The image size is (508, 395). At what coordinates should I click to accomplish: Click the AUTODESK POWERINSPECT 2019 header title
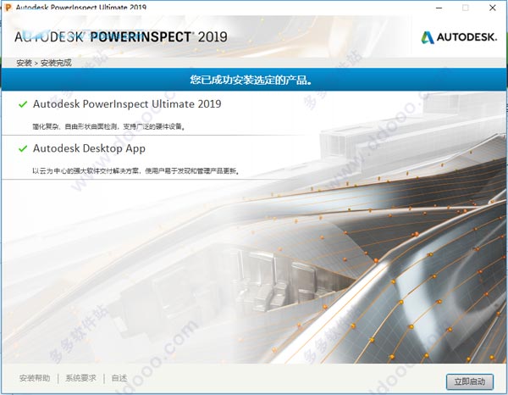point(121,36)
